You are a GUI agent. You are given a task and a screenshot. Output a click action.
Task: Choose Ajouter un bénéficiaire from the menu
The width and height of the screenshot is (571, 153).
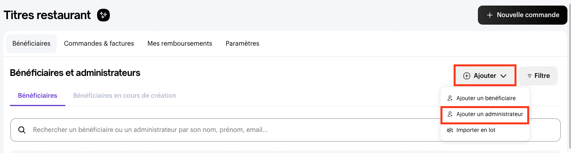tap(485, 98)
